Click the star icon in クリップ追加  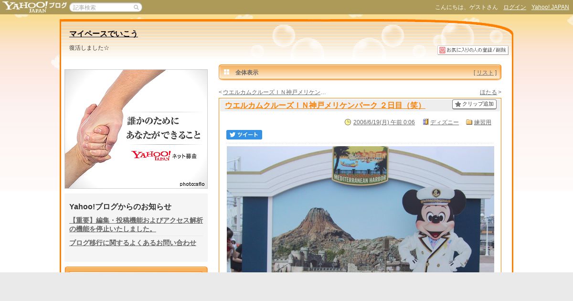pos(457,104)
